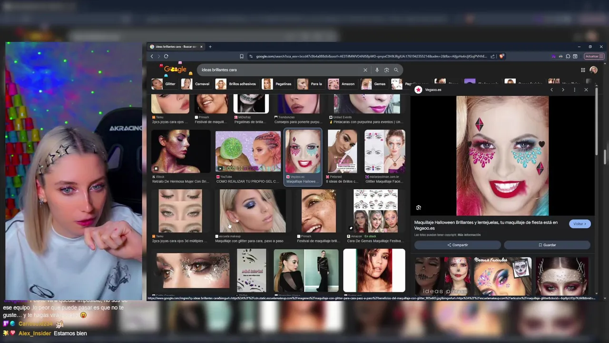609x343 pixels.
Task: Start voice search with microphone icon
Action: pos(377,70)
